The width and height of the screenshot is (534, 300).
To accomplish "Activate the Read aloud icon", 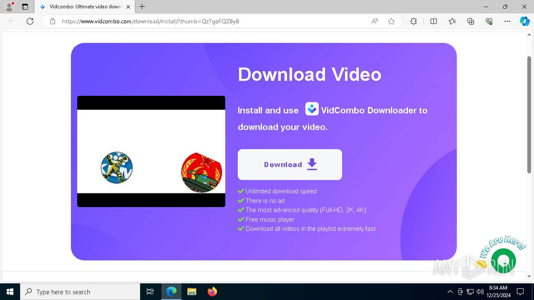I will [375, 21].
